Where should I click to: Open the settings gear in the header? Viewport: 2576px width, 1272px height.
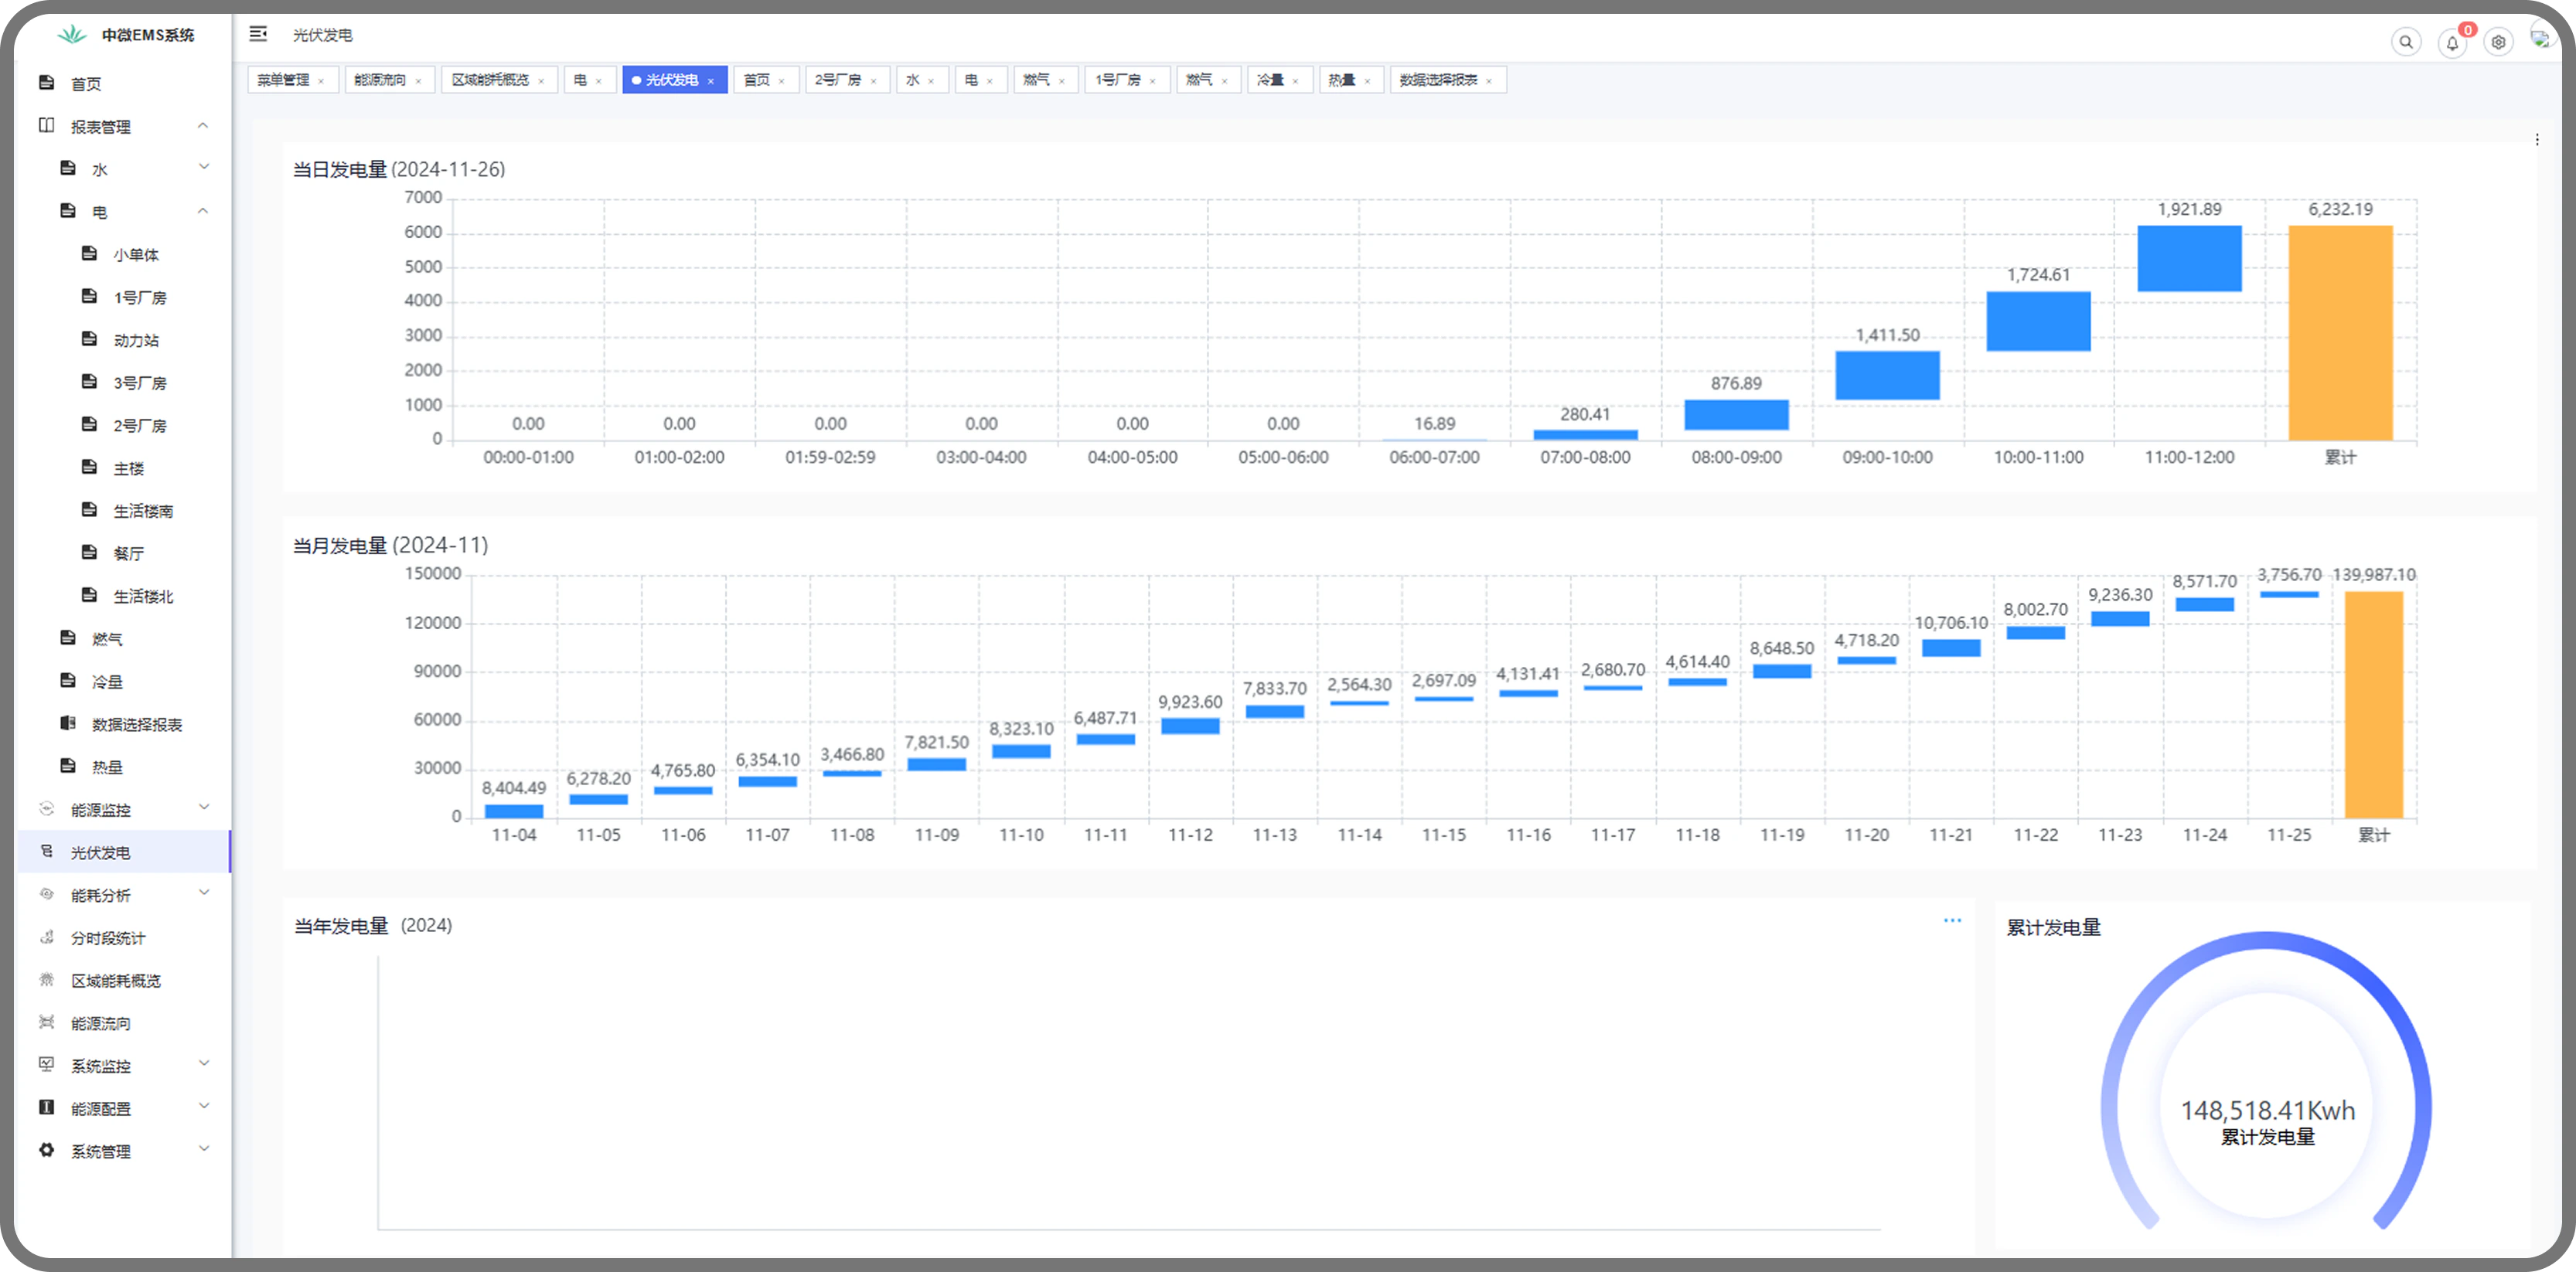pos(2498,42)
